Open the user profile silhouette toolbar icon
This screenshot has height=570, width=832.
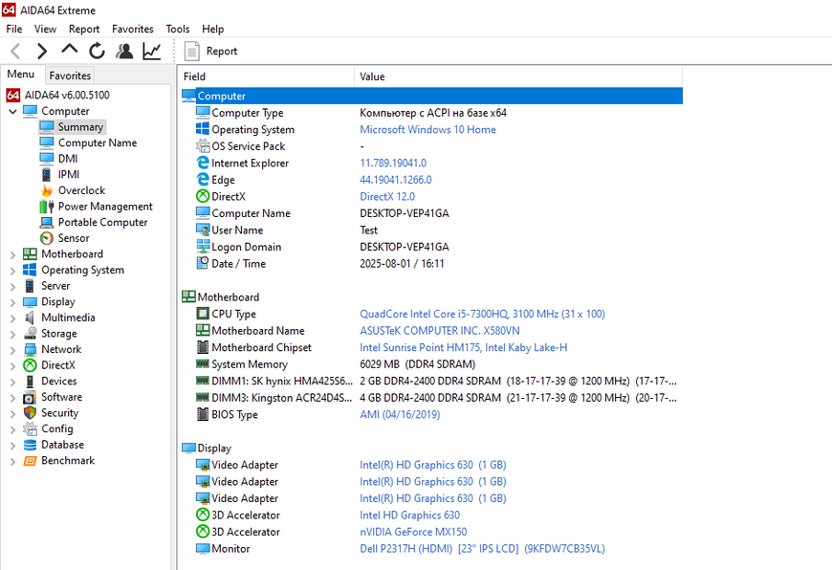[124, 51]
